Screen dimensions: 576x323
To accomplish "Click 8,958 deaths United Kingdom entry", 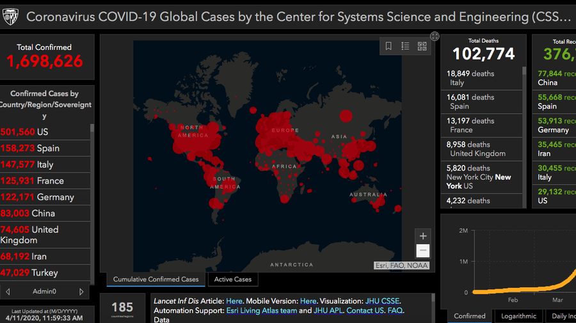I will point(481,149).
